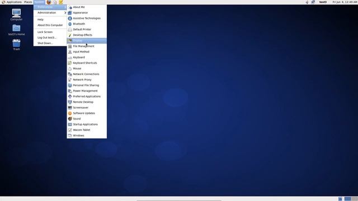Open Keyboard preferences

(87, 58)
